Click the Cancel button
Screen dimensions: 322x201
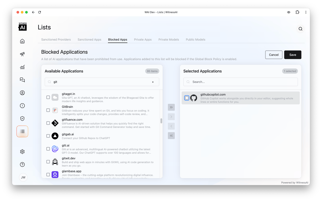274,55
